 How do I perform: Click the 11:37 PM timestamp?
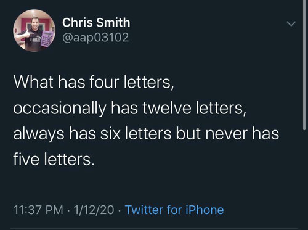pyautogui.click(x=38, y=210)
